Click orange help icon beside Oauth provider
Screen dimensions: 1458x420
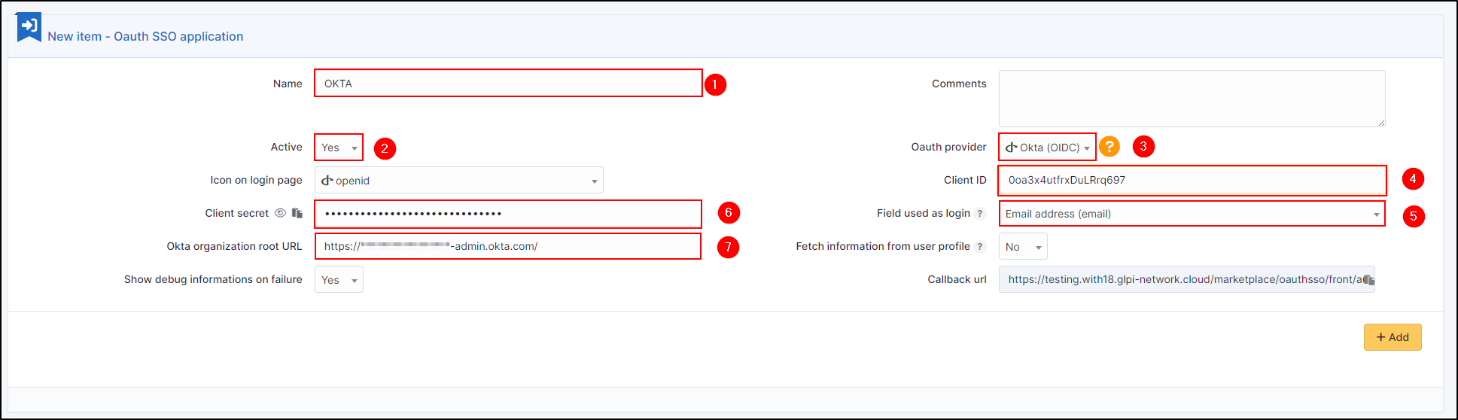(1109, 146)
